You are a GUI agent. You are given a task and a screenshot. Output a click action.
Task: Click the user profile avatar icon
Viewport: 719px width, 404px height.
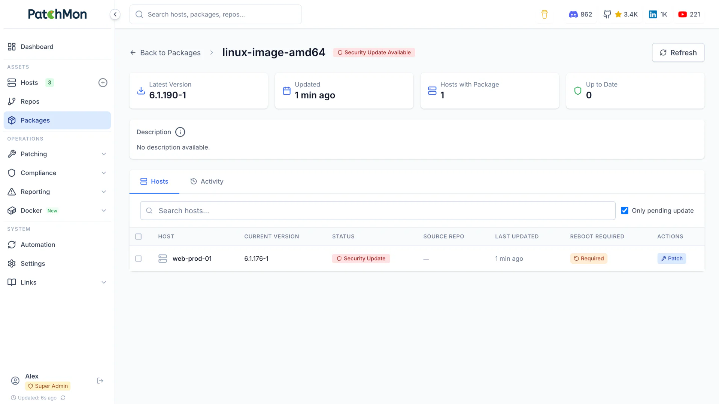15,381
